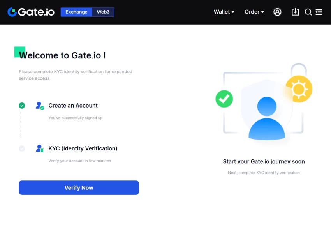Image resolution: width=331 pixels, height=235 pixels.
Task: Click the Create an Account person icon
Action: coord(39,105)
